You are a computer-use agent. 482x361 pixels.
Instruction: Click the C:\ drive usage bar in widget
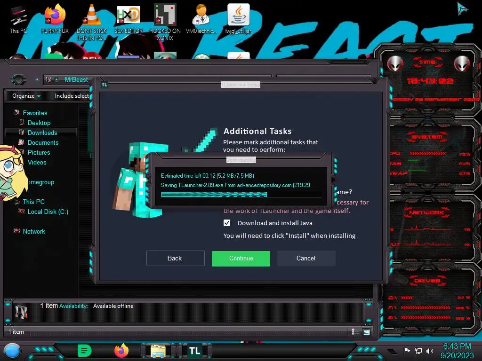point(407,298)
